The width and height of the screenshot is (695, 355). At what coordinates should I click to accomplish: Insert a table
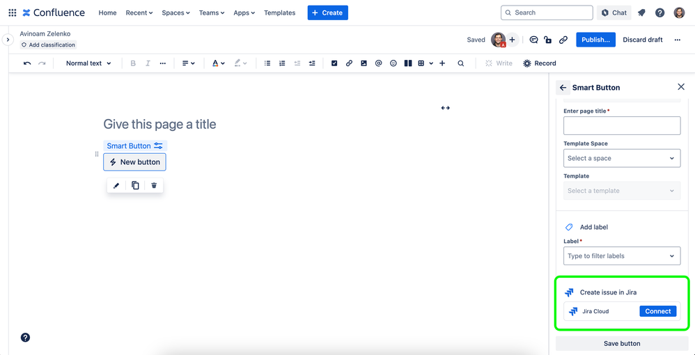click(421, 63)
